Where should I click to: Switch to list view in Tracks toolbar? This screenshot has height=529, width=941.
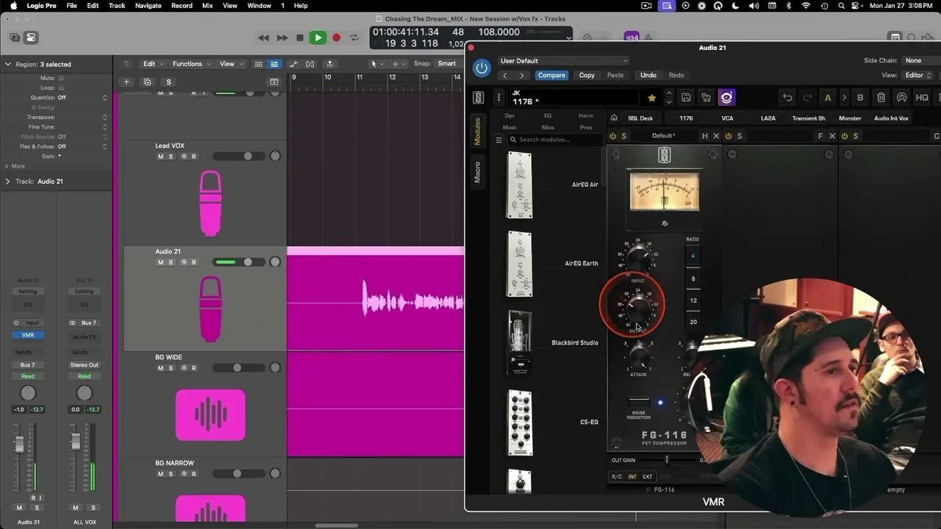(274, 64)
